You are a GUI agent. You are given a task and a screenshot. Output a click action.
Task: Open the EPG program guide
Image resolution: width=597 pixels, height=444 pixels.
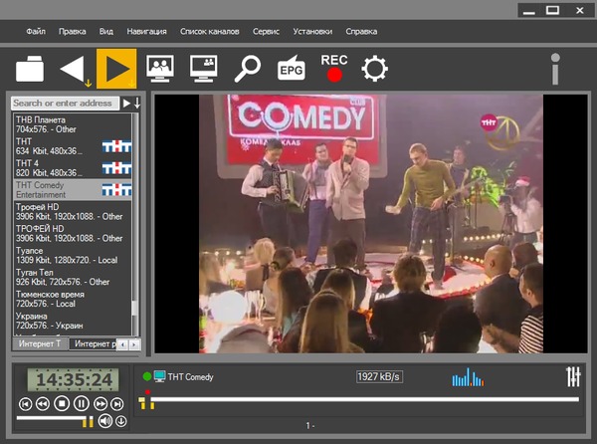[291, 69]
